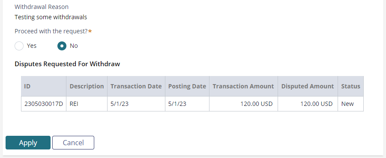Click the New status cell
Viewport: 386px width, 158px height.
[350, 104]
